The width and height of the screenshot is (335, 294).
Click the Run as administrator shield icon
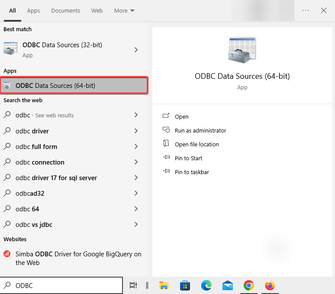(166, 130)
